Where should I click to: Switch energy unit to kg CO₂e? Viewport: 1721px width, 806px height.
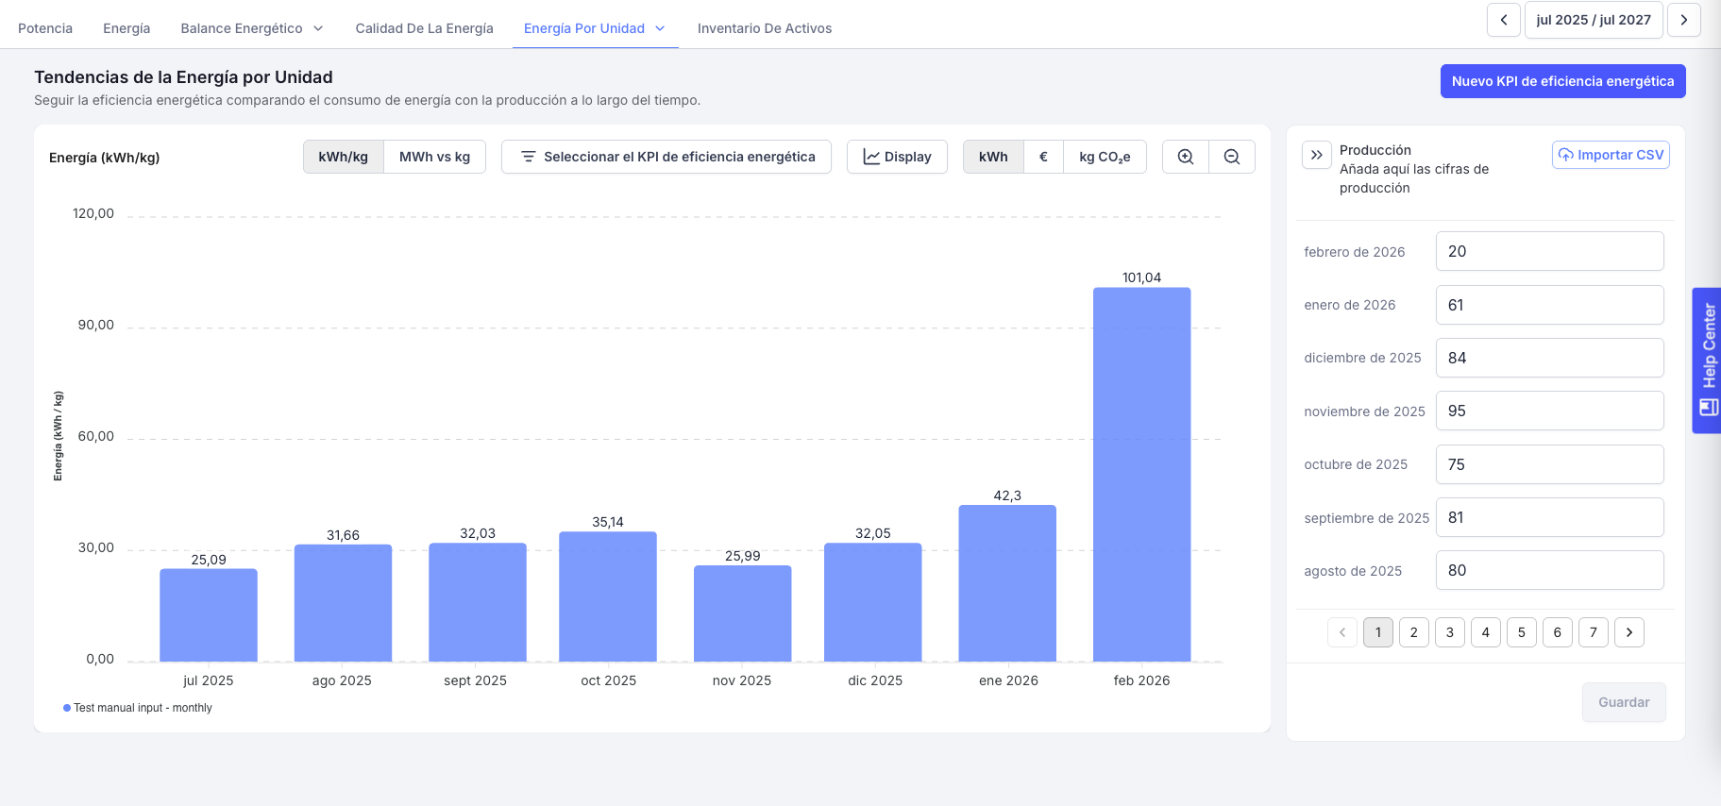click(1105, 157)
